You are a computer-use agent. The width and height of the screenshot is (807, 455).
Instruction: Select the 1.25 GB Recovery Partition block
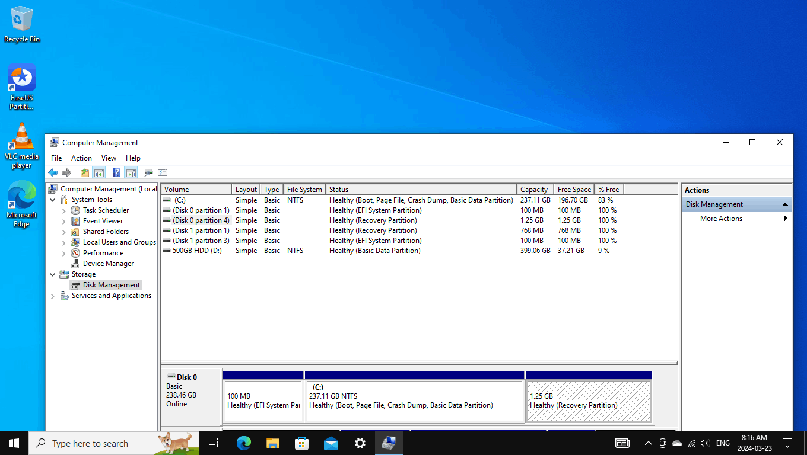[589, 401]
